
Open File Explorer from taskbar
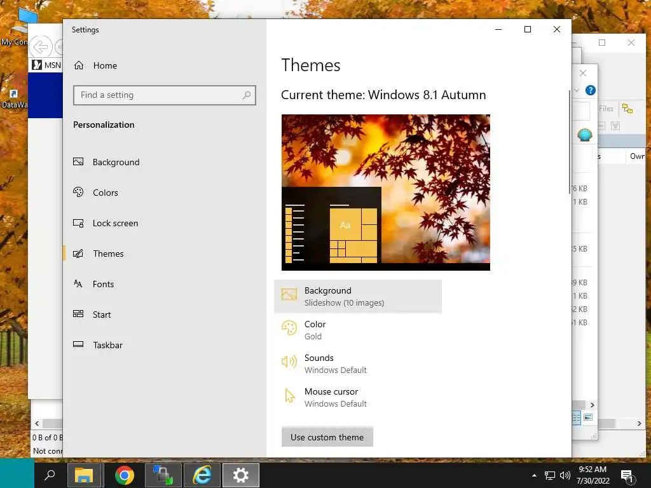pos(85,475)
